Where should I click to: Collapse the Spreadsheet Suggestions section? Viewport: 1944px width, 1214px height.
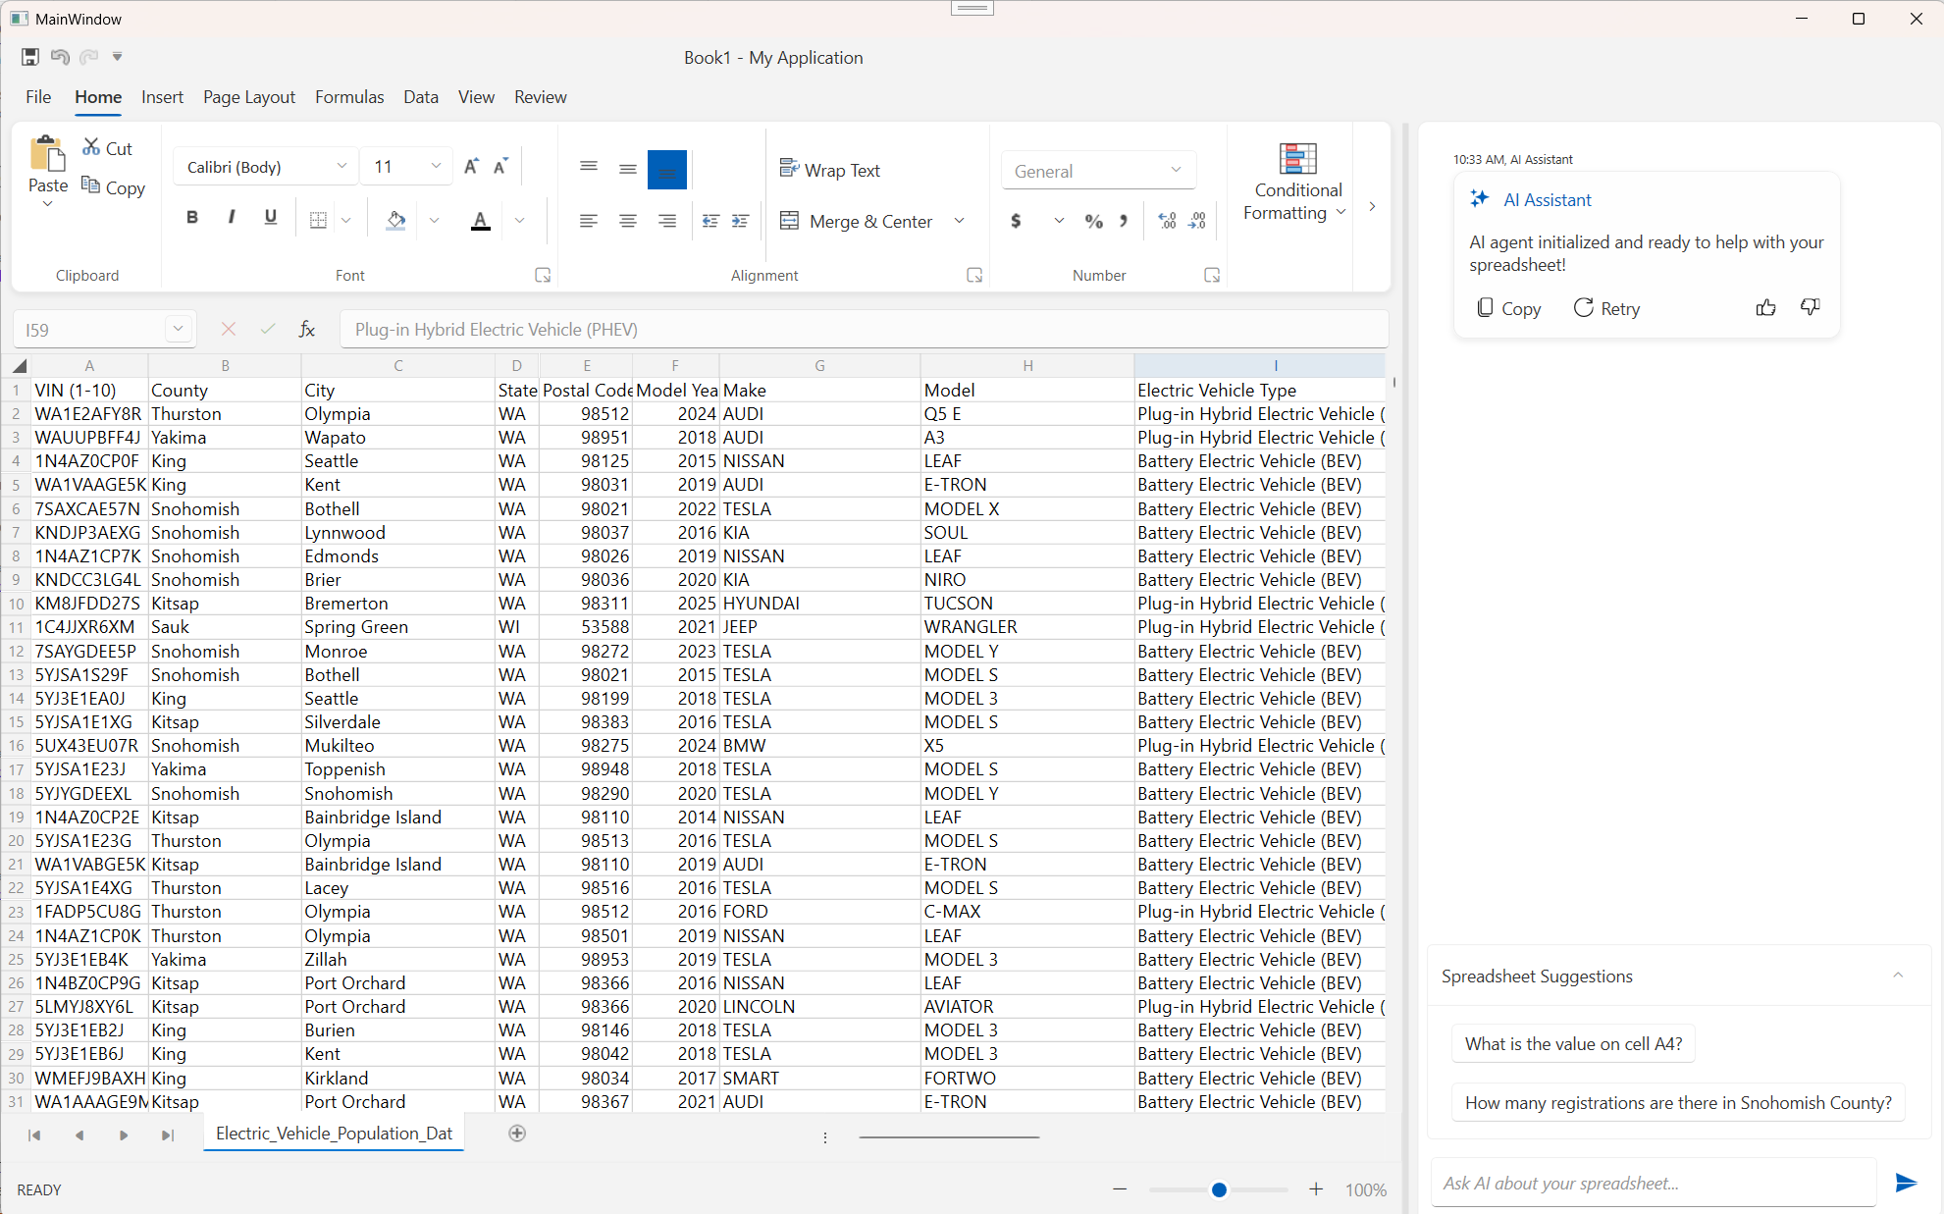pos(1897,975)
